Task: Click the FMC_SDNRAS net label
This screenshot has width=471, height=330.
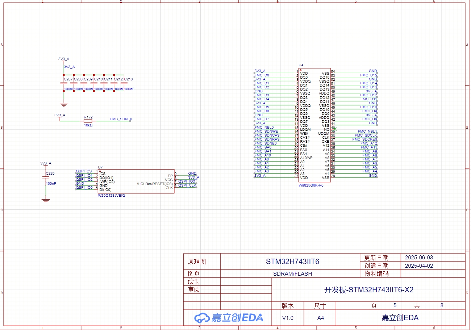Action: 267,139
